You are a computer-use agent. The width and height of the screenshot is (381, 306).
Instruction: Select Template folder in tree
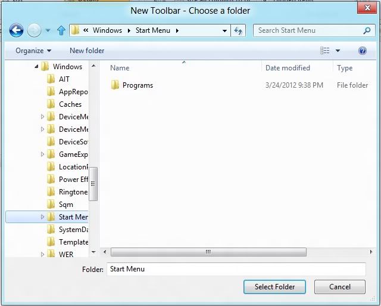pyautogui.click(x=67, y=242)
